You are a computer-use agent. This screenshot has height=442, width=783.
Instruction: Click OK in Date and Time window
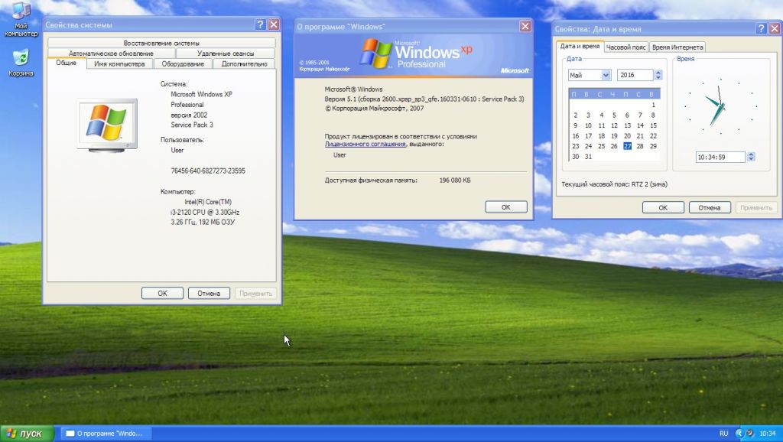coord(663,207)
